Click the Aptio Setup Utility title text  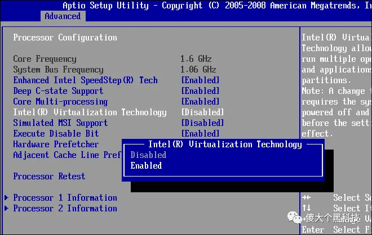coord(105,5)
